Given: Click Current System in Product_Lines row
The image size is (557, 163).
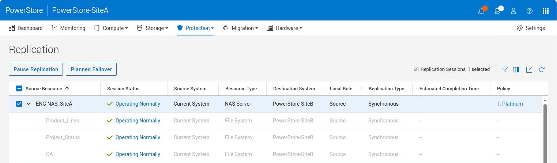Looking at the screenshot, I should [x=192, y=121].
